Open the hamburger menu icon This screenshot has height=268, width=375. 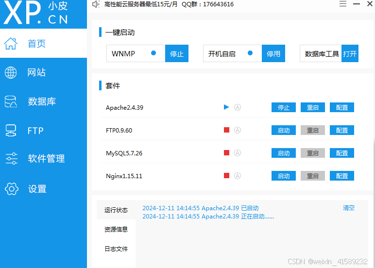(x=343, y=4)
